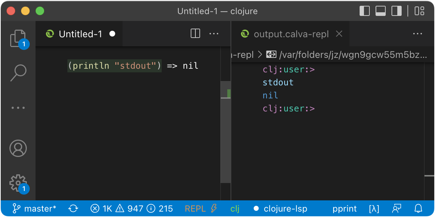Click the Calva lambda [λ] status item
This screenshot has width=435, height=217.
[374, 208]
